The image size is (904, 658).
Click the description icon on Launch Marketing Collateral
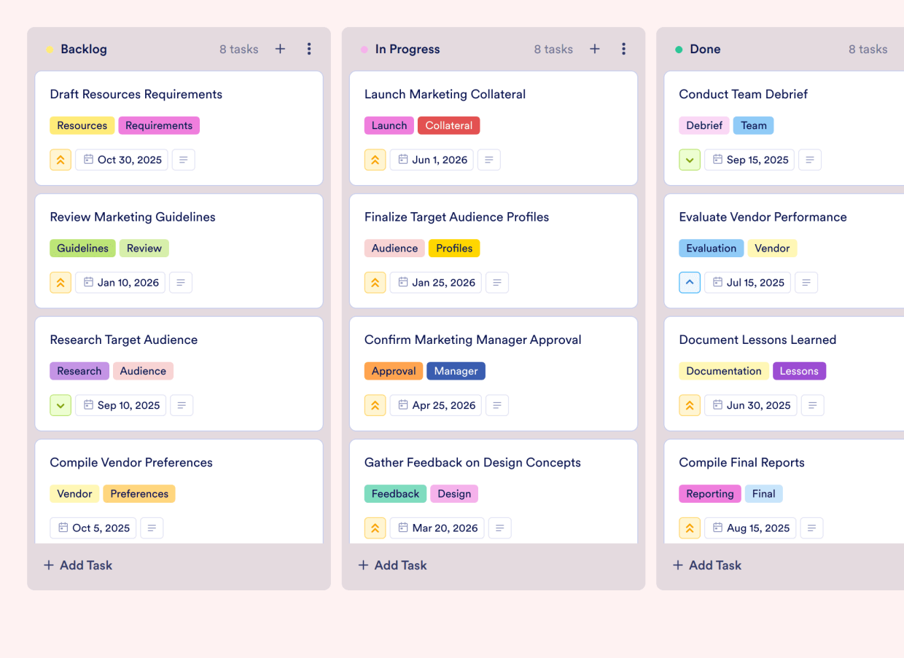pos(488,160)
